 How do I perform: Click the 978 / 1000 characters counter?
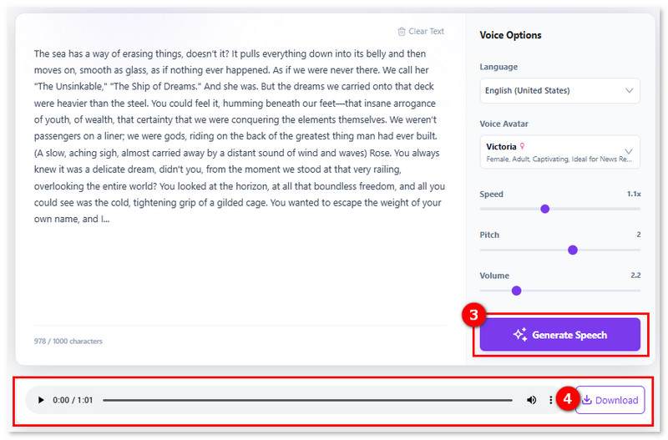(68, 341)
